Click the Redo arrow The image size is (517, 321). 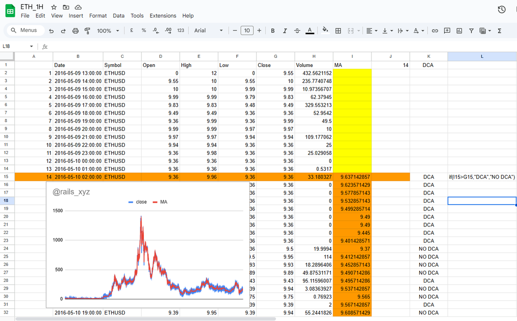pyautogui.click(x=63, y=31)
